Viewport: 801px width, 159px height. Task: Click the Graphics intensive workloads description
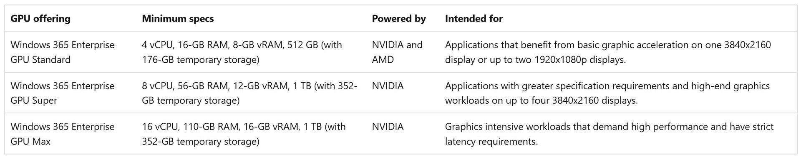pos(609,134)
